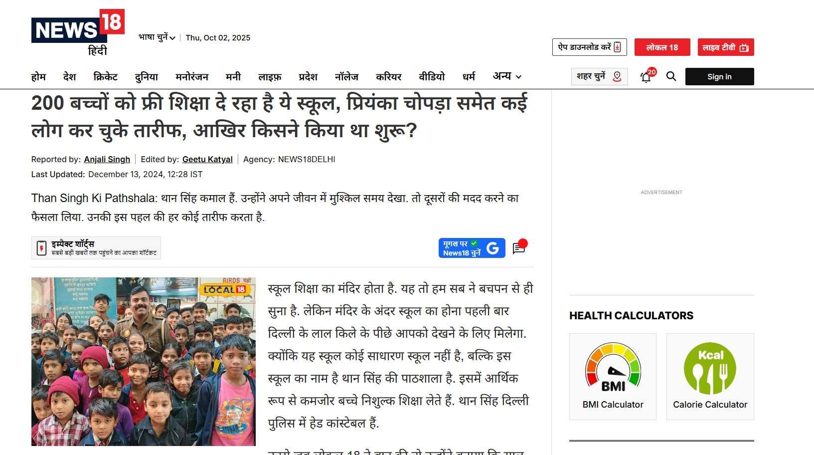Click the TV icon on लाइव टीवी
The width and height of the screenshot is (814, 455).
tap(744, 47)
